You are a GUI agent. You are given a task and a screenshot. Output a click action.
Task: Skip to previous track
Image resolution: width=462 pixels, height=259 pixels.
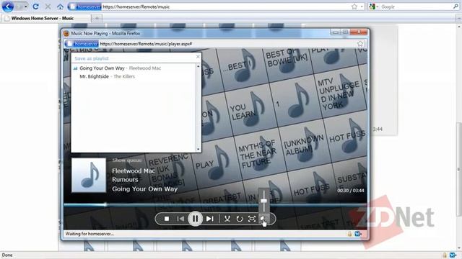[180, 219]
